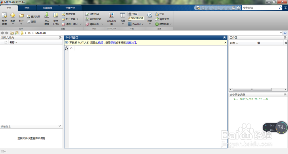This screenshot has width=288, height=154.
Task: Click the 74% circular system monitor widget
Action: pos(281,127)
